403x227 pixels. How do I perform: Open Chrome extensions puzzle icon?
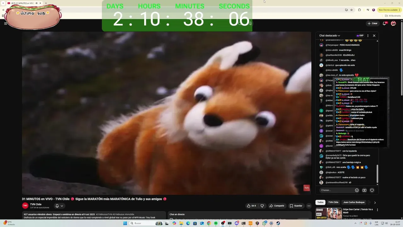[360, 10]
